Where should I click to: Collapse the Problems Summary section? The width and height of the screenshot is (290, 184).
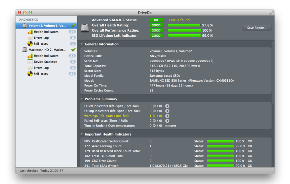pyautogui.click(x=82, y=99)
